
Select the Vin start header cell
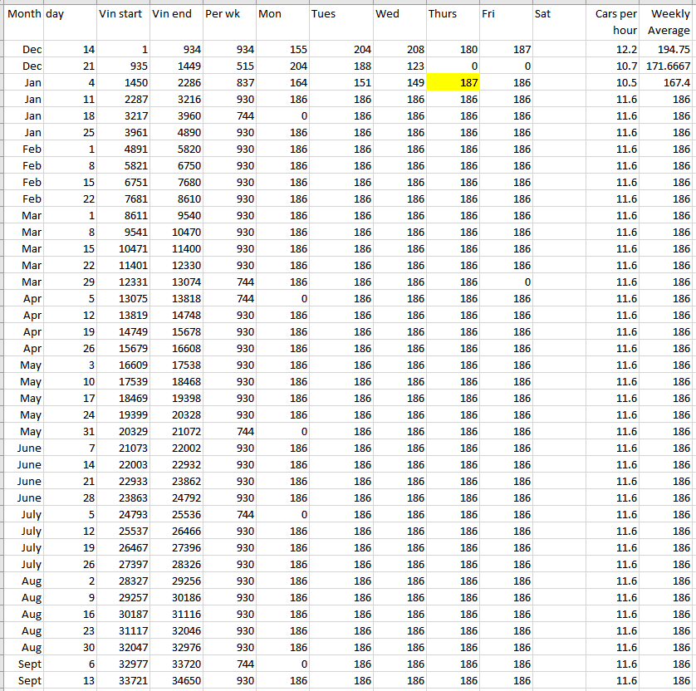[x=123, y=22]
